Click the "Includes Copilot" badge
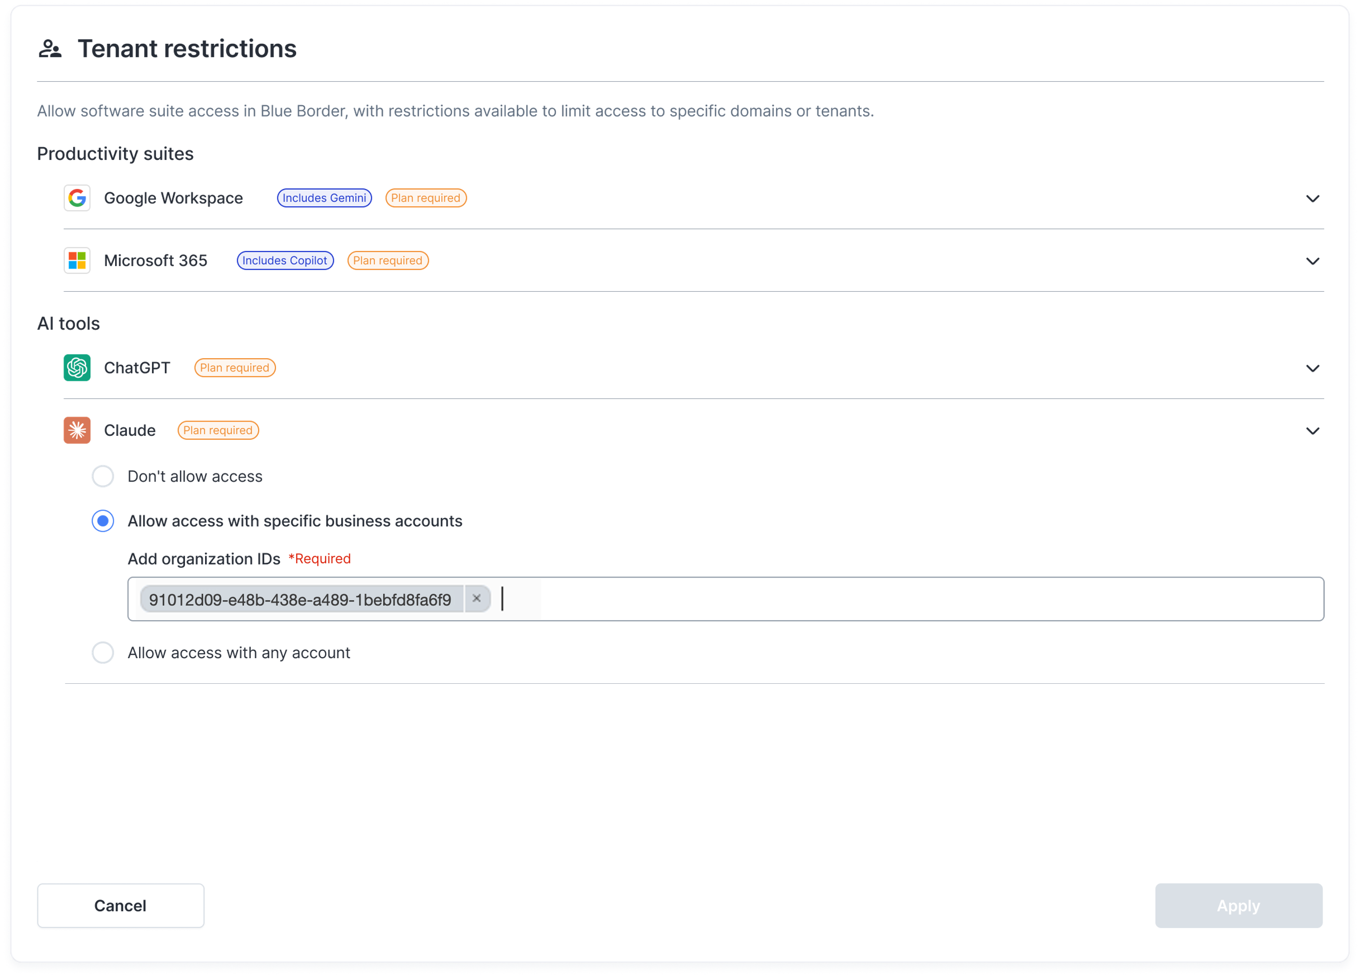 click(x=285, y=261)
